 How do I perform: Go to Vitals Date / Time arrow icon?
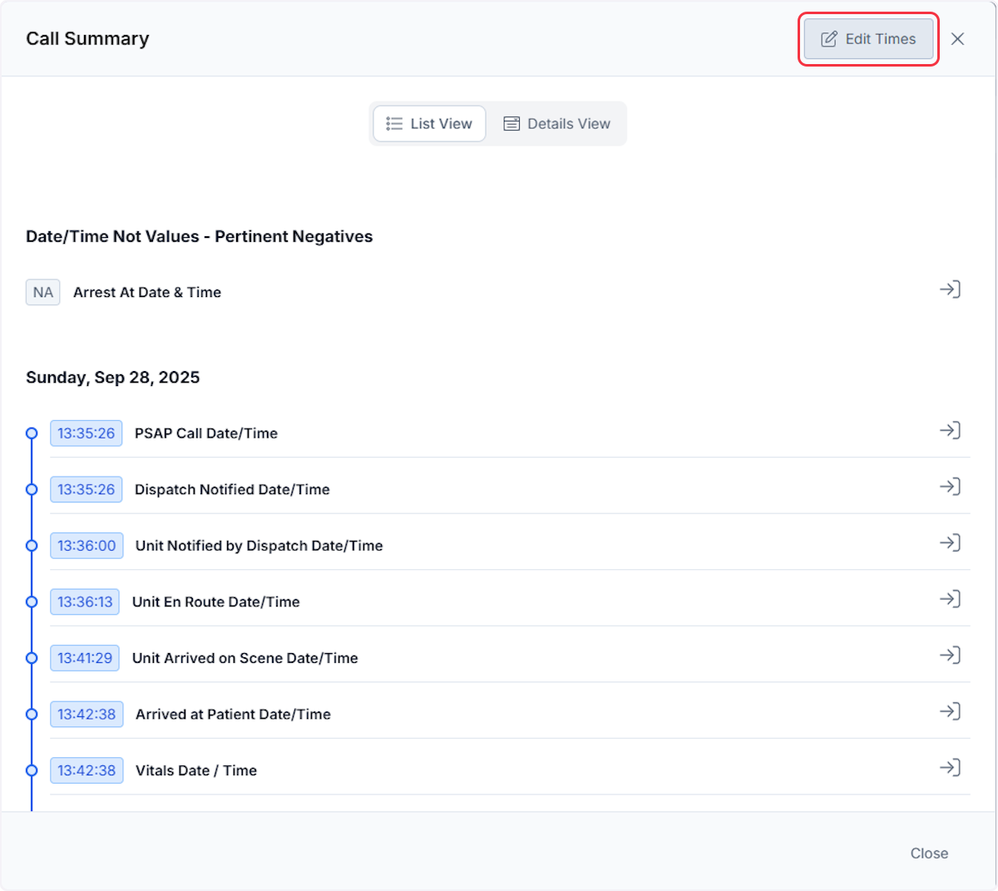click(x=950, y=767)
